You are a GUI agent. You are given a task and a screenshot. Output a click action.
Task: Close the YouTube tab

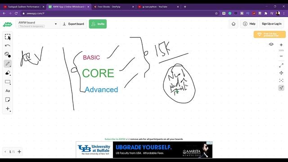178,7
